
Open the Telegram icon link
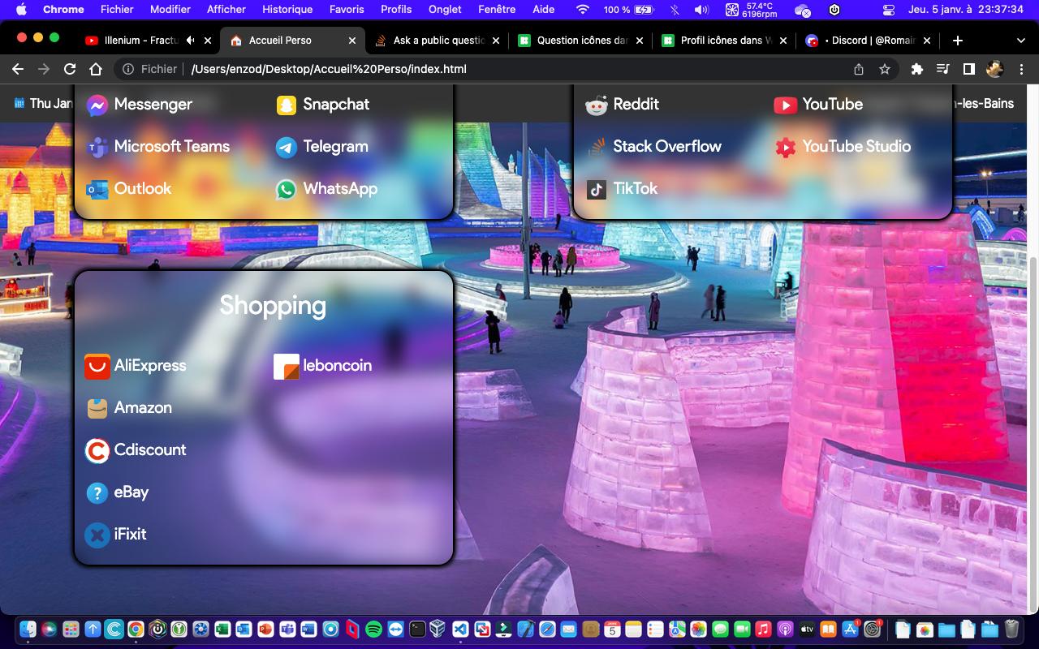[x=287, y=147]
